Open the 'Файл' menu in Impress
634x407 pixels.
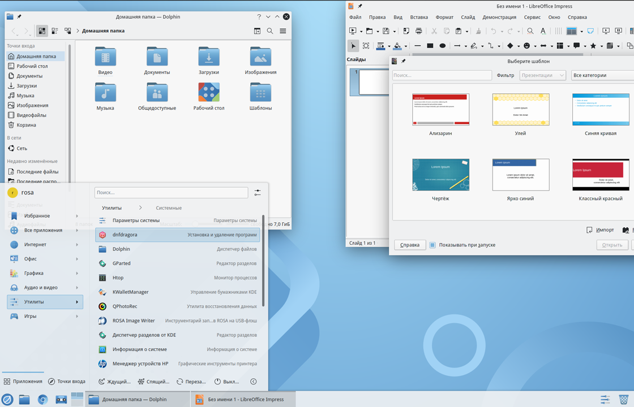click(x=355, y=18)
